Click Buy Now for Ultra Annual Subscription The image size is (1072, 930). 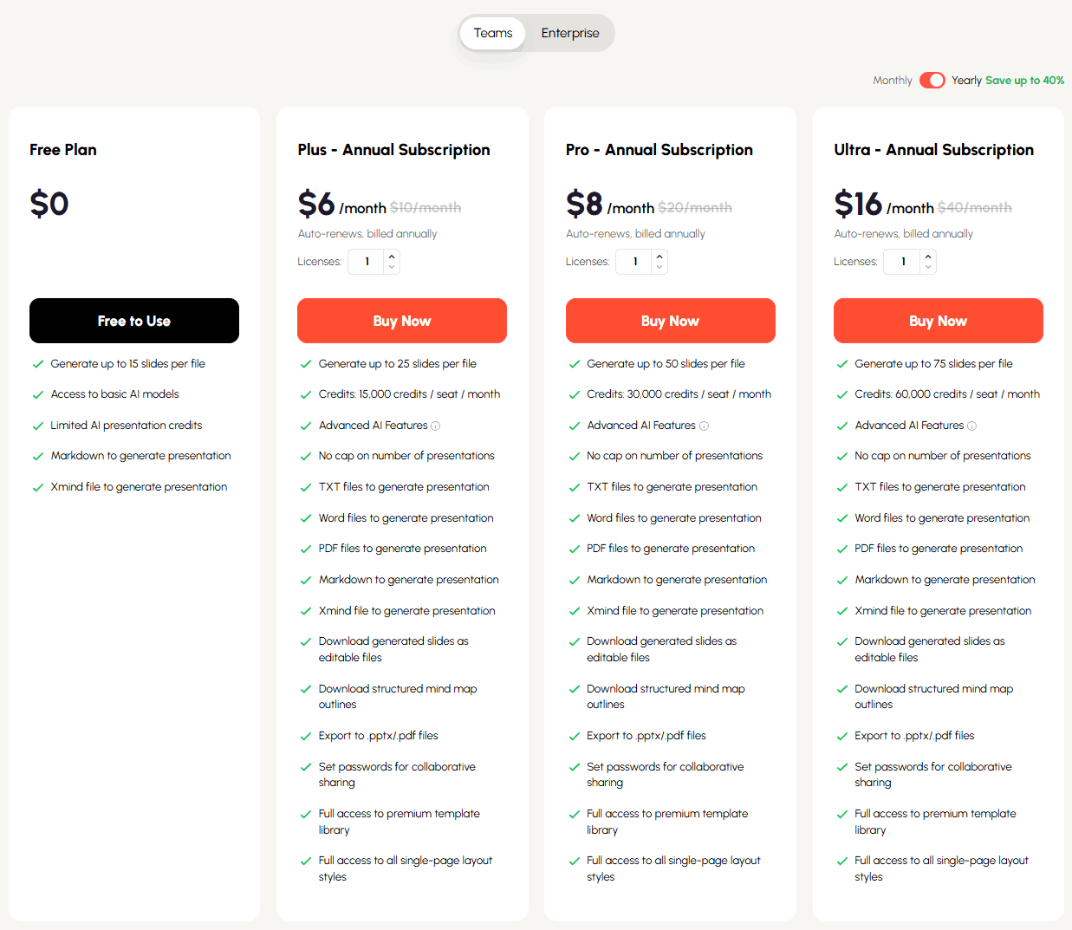coord(939,321)
